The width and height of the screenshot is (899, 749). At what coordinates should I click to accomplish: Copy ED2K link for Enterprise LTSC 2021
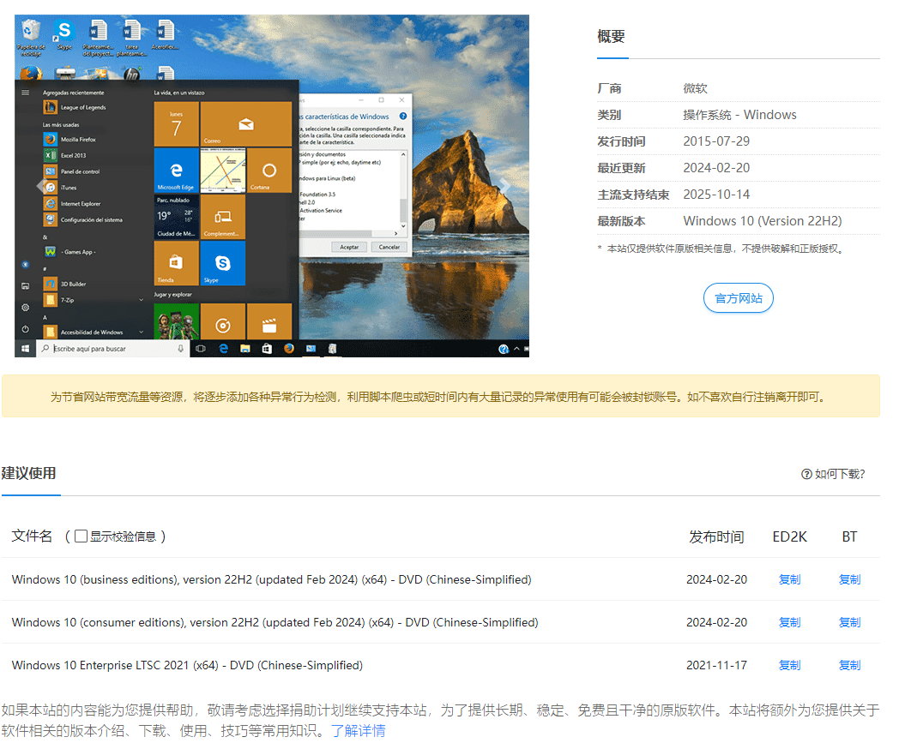(789, 665)
